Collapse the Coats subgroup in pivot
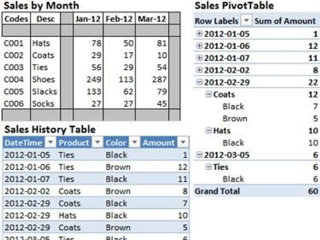Image resolution: width=320 pixels, height=240 pixels. pyautogui.click(x=208, y=94)
